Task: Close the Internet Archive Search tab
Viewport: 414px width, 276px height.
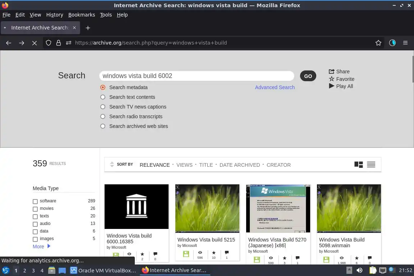Action: (x=74, y=28)
